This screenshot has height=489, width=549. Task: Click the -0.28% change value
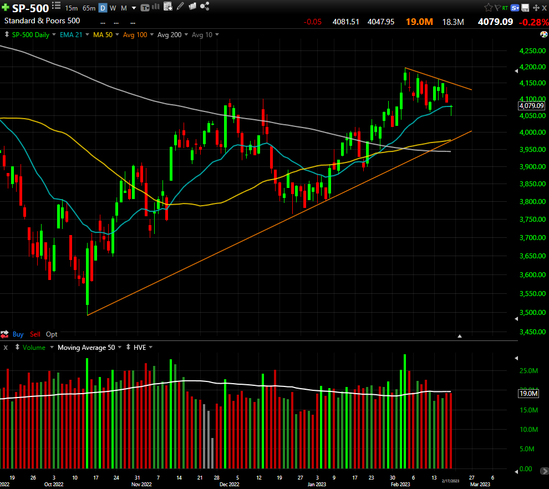(x=533, y=22)
